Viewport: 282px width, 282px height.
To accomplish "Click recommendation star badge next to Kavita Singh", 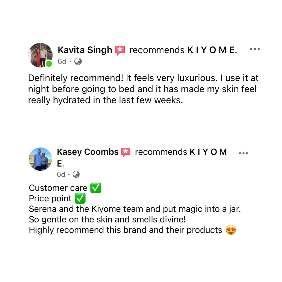I will pyautogui.click(x=120, y=50).
